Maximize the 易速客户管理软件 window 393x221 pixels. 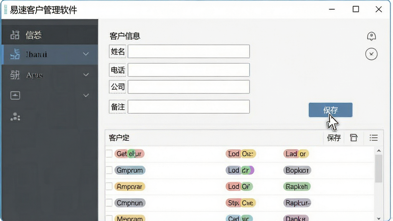pyautogui.click(x=356, y=9)
